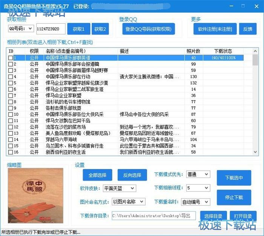The height and width of the screenshot is (236, 264).
Task: Check album 7 悍马会企业家联盟 checkbox
Action: click(11, 96)
